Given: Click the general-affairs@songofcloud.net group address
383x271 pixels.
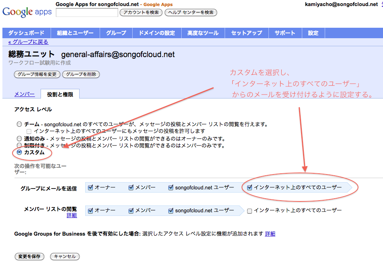Looking at the screenshot, I should pos(118,54).
